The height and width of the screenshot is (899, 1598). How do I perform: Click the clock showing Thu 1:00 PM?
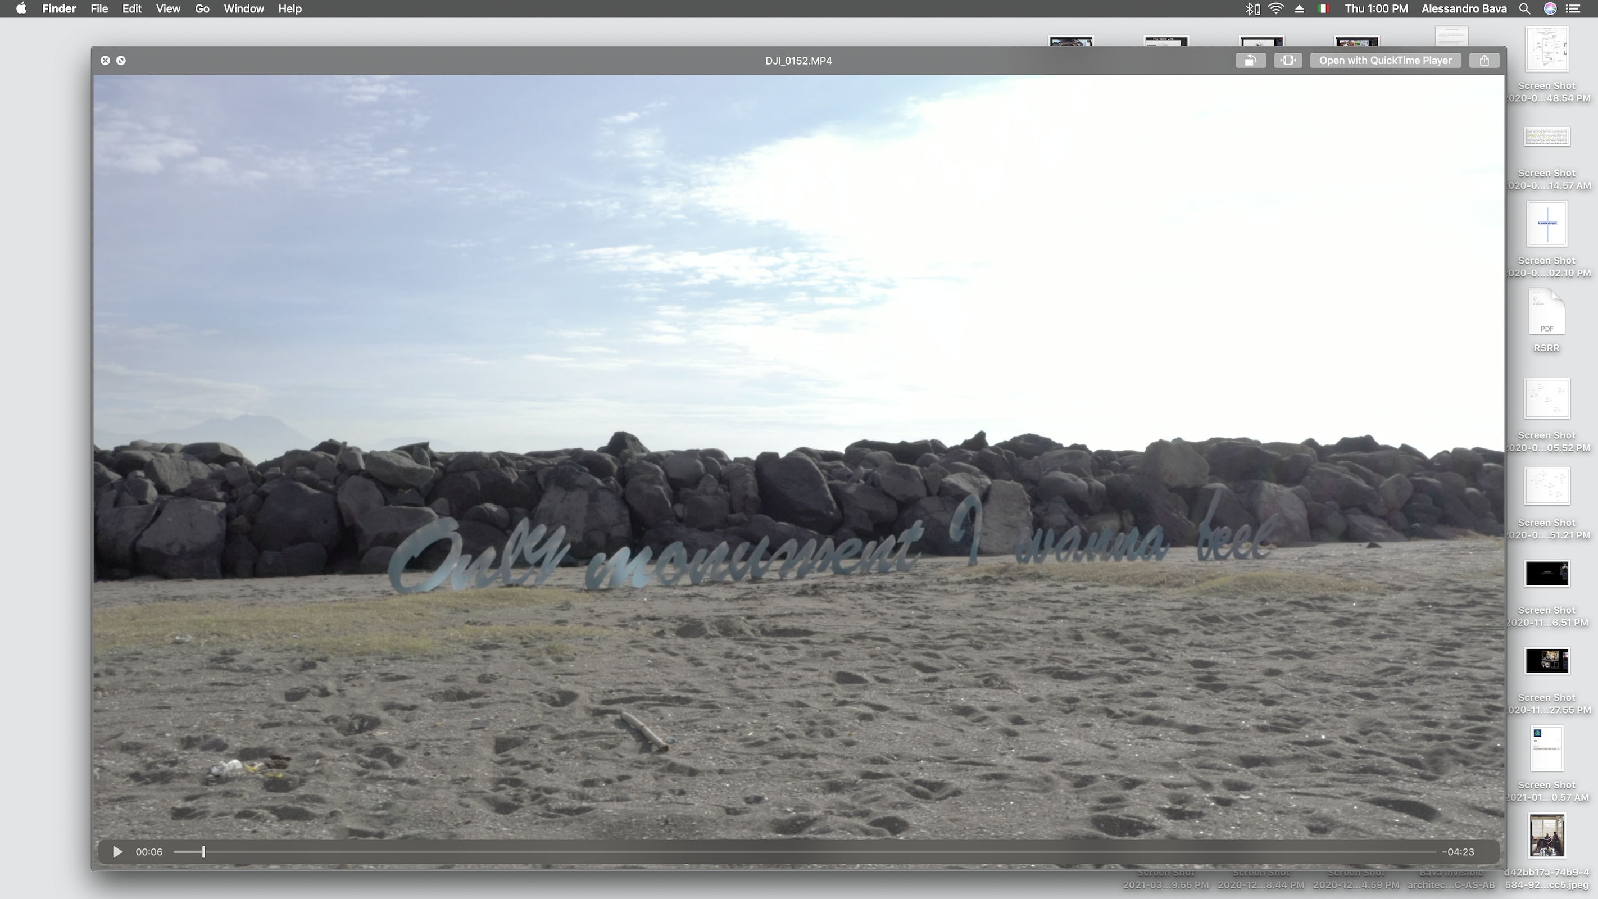(1376, 8)
